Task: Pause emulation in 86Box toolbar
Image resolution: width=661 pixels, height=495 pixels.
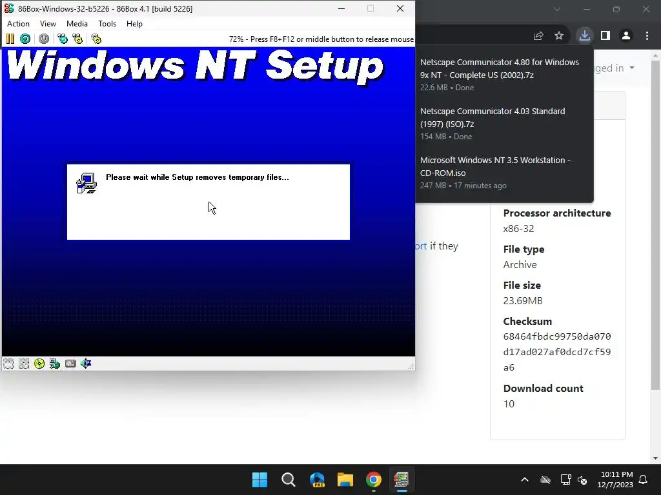Action: [10, 39]
